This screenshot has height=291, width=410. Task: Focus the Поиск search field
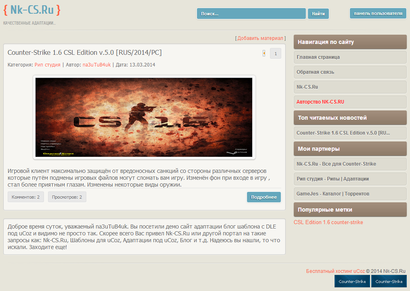click(x=251, y=14)
